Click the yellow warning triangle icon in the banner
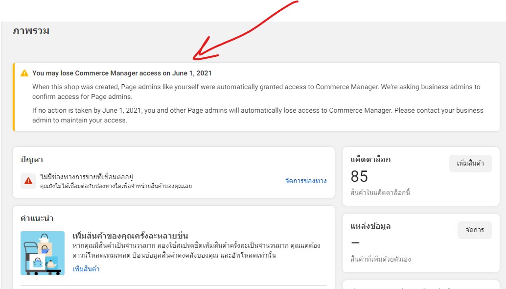 point(24,73)
